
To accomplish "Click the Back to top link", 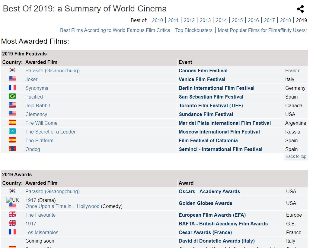I will pyautogui.click(x=296, y=156).
